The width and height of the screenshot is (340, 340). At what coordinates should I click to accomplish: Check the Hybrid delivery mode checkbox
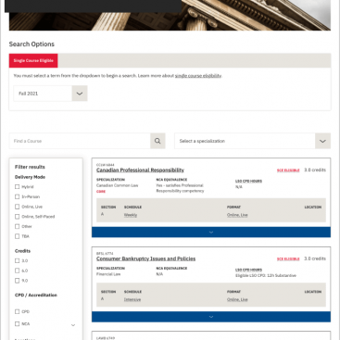coord(17,187)
